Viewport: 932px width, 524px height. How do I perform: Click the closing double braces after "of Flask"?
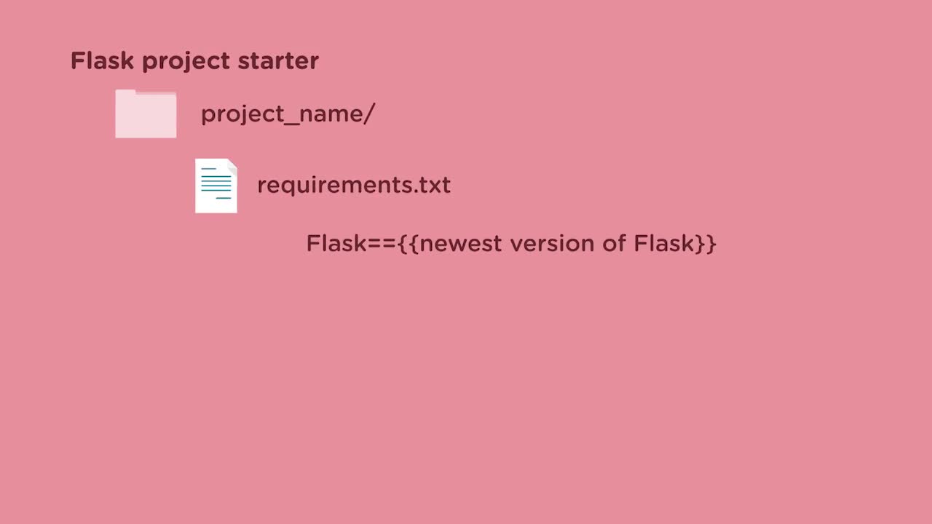(706, 243)
